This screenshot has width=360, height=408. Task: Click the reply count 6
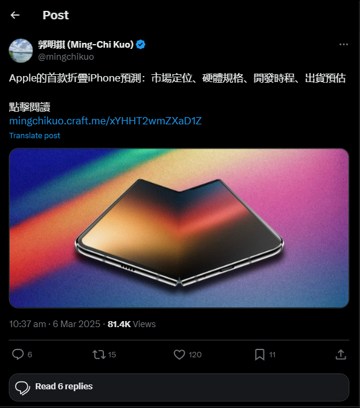[30, 355]
